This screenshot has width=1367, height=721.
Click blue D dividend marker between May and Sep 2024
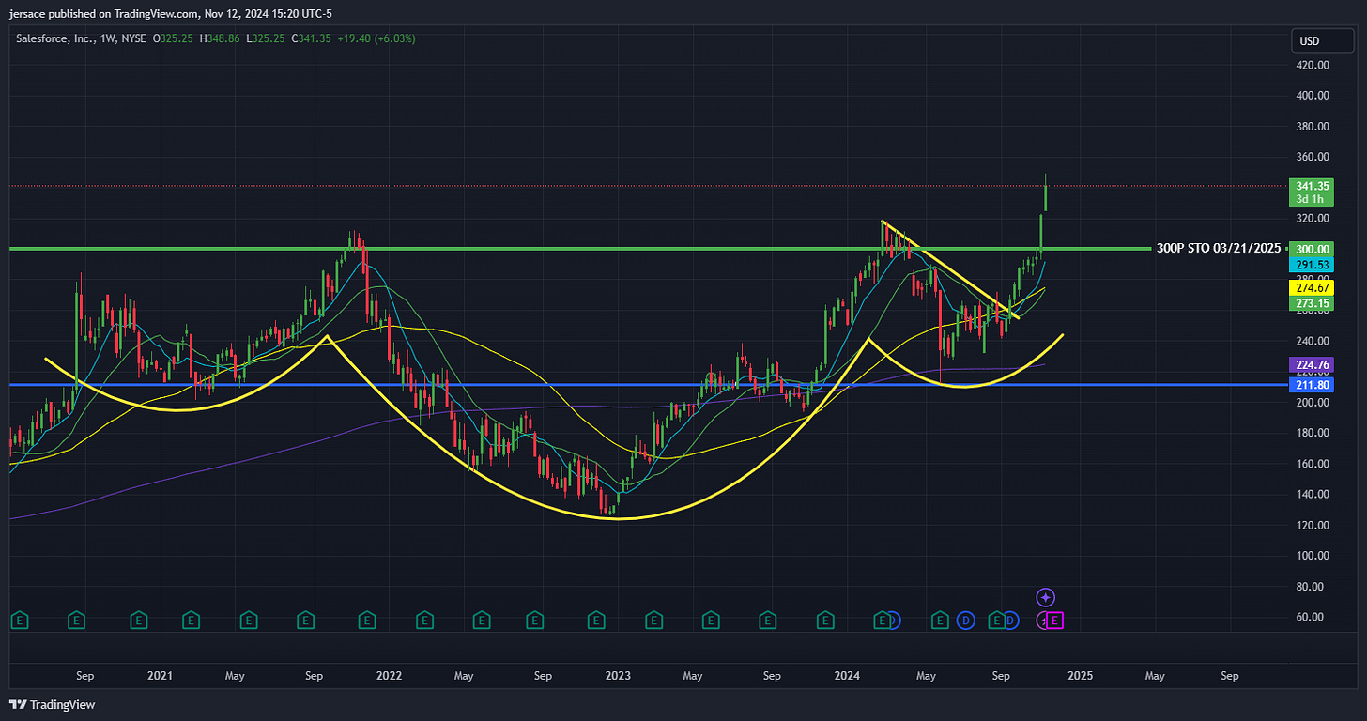(966, 620)
